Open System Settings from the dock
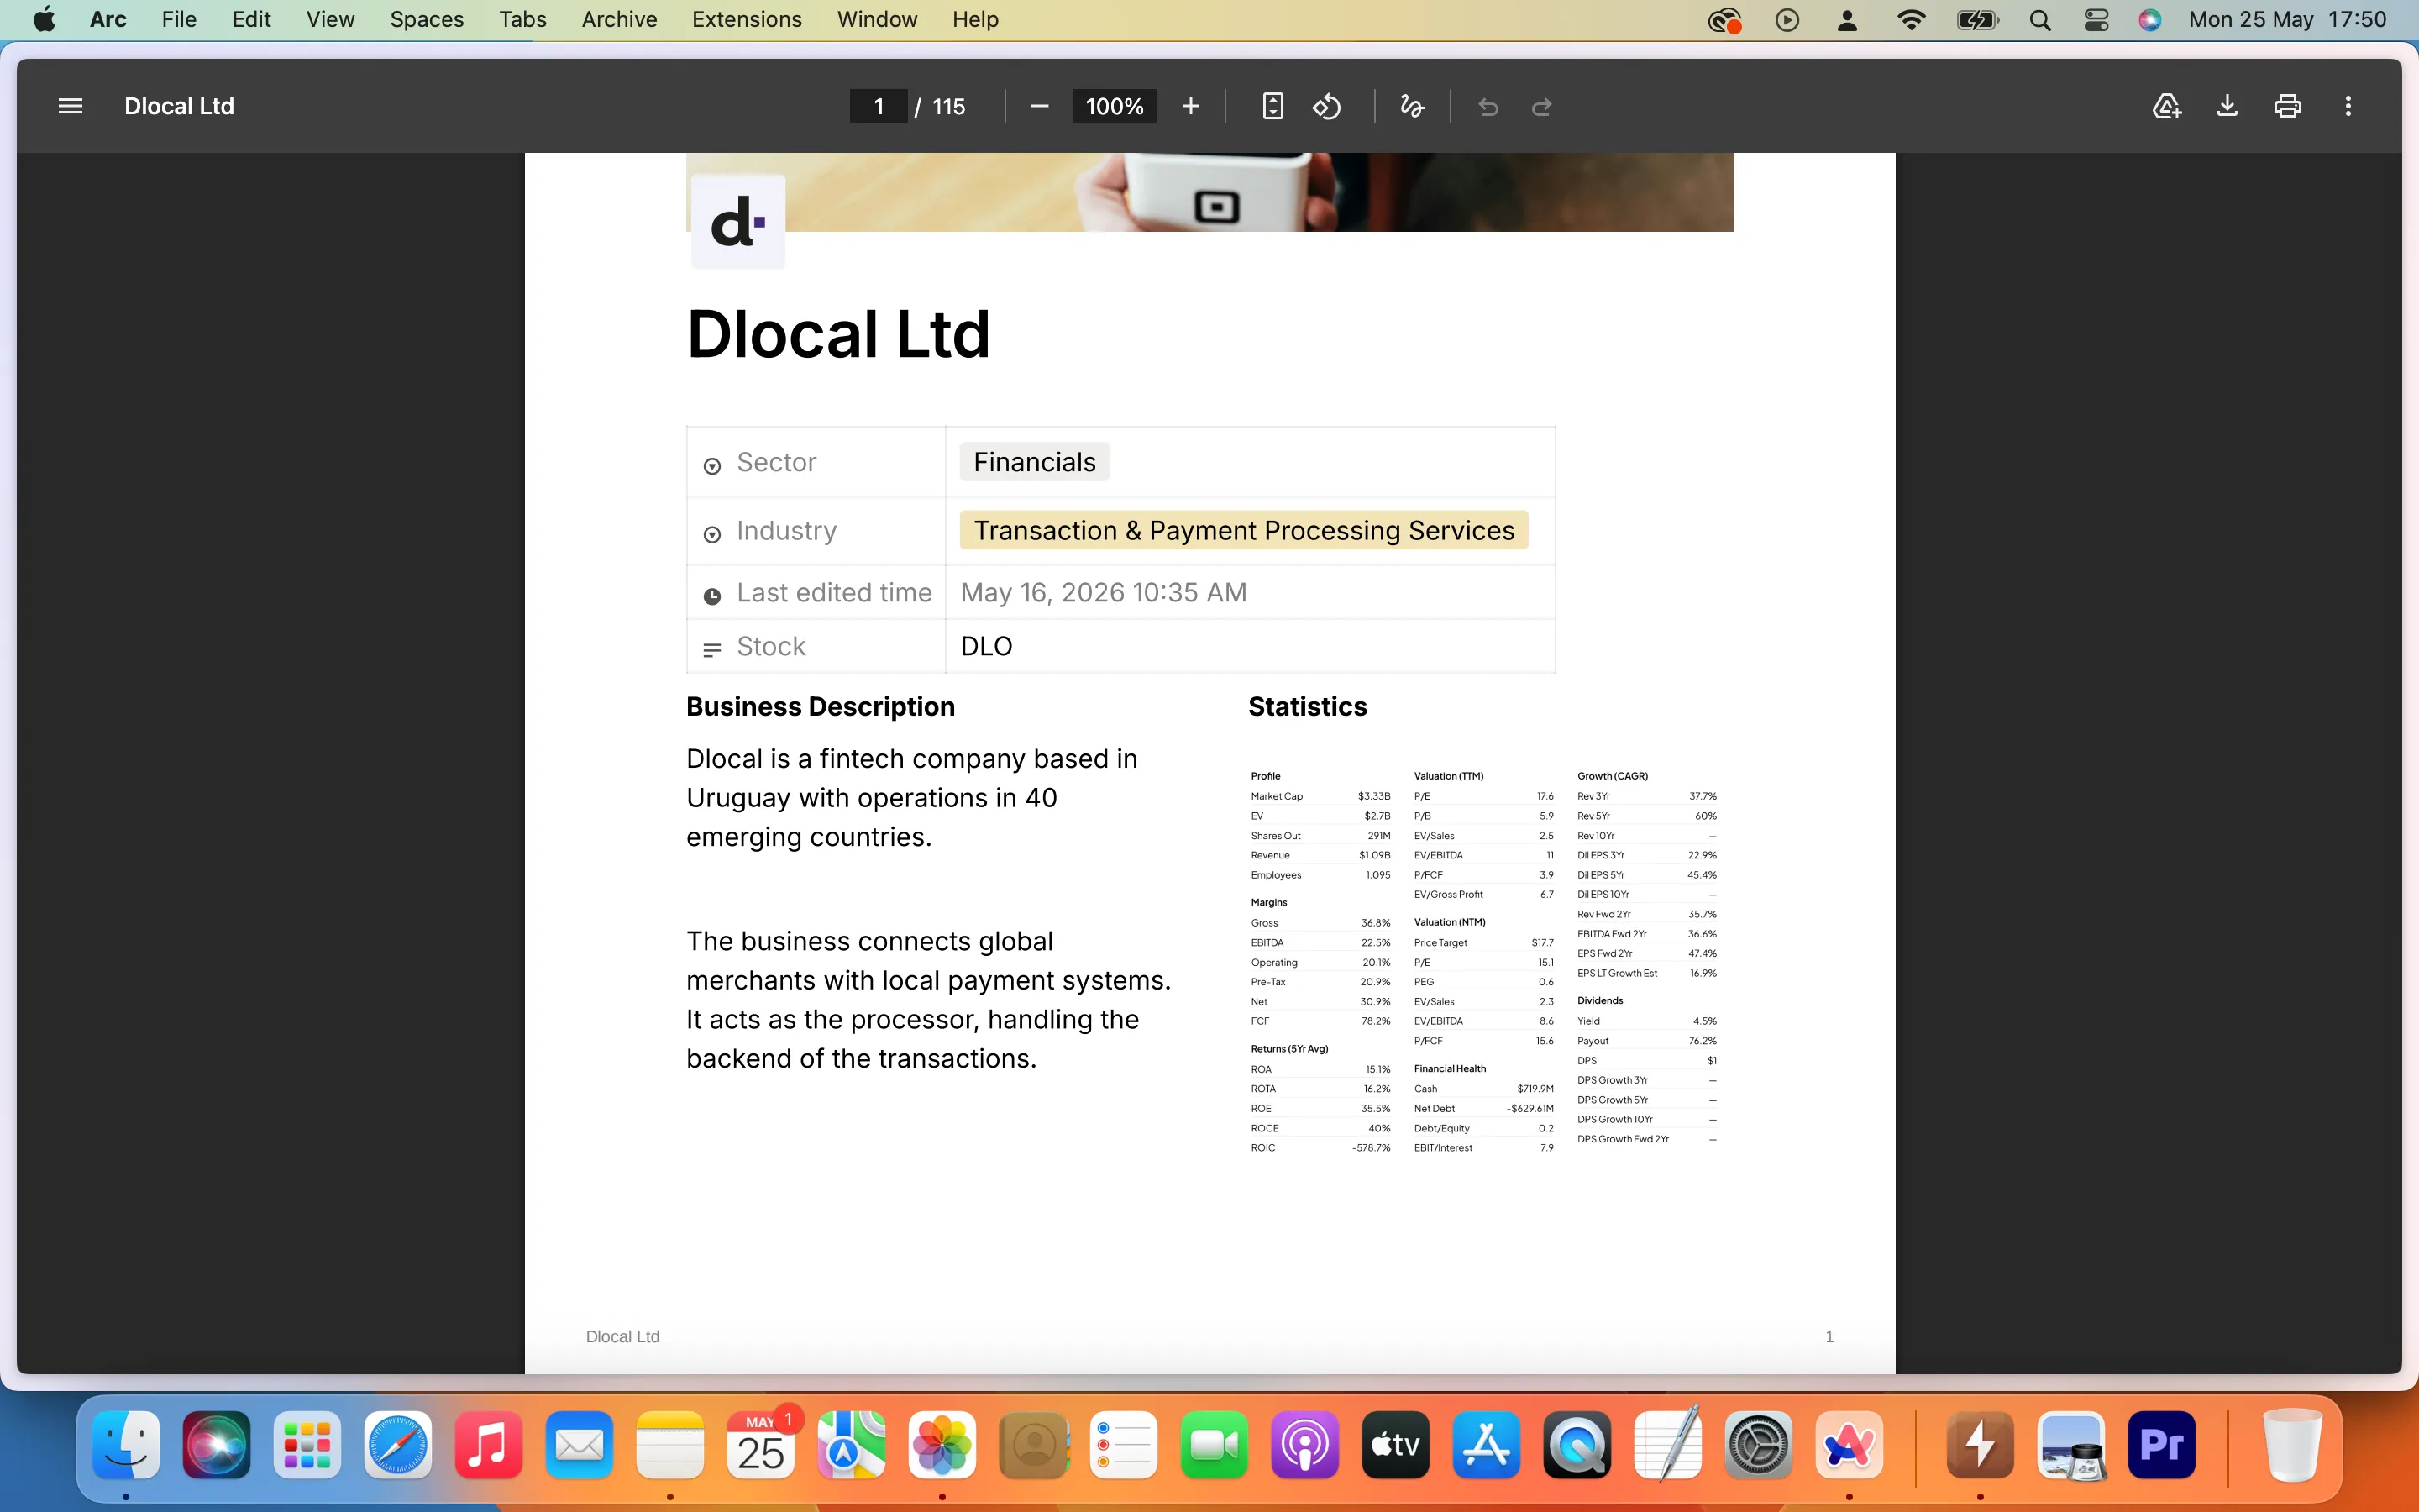Screen dimensions: 2419x1512 1758,1444
